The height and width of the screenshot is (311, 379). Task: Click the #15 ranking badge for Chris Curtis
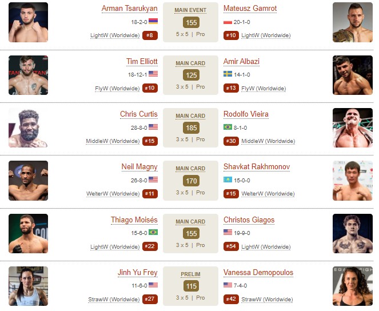(150, 141)
